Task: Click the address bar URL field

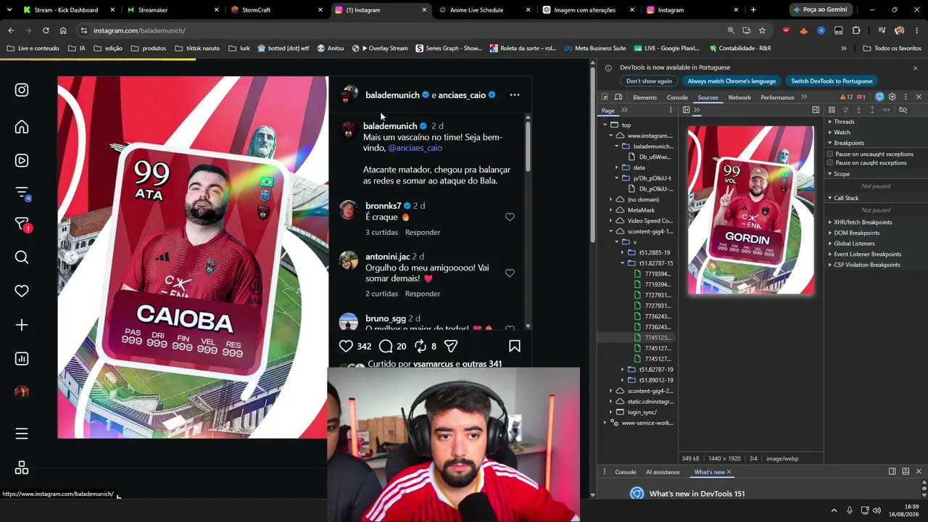Action: click(406, 30)
